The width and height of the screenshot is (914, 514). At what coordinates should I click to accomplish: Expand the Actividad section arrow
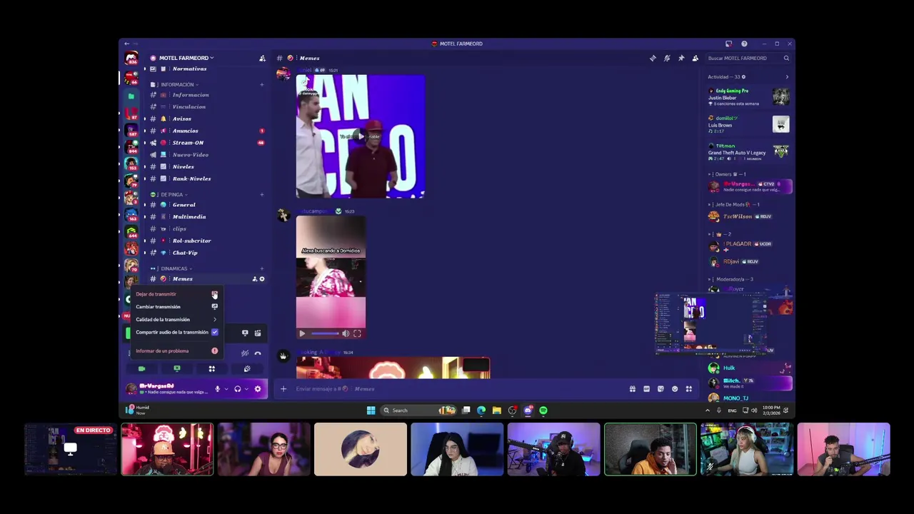click(787, 77)
